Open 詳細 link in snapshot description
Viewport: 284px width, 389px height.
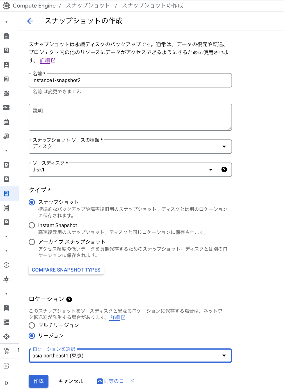(48, 60)
